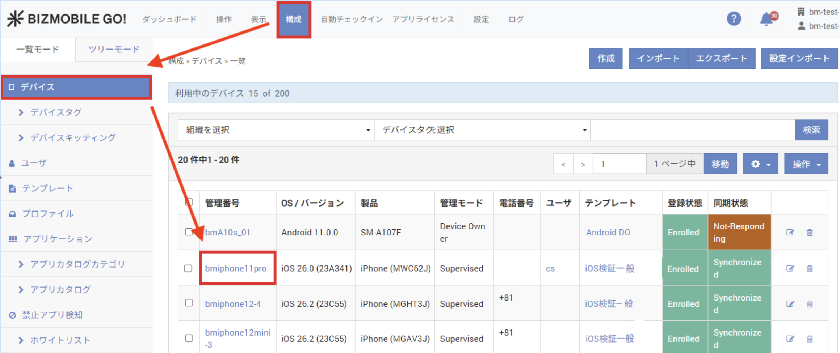Open the 組織を選択 dropdown
Image resolution: width=840 pixels, height=353 pixels.
276,130
